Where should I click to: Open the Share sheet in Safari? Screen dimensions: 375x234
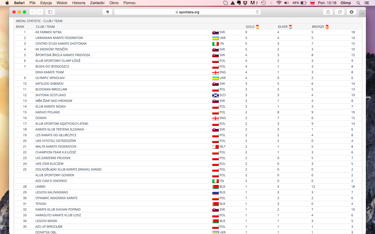coord(328,12)
